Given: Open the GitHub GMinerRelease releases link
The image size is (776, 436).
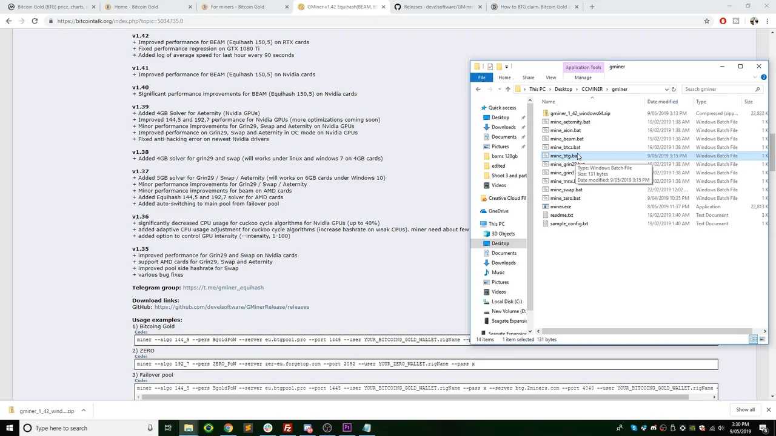Looking at the screenshot, I should coord(232,307).
